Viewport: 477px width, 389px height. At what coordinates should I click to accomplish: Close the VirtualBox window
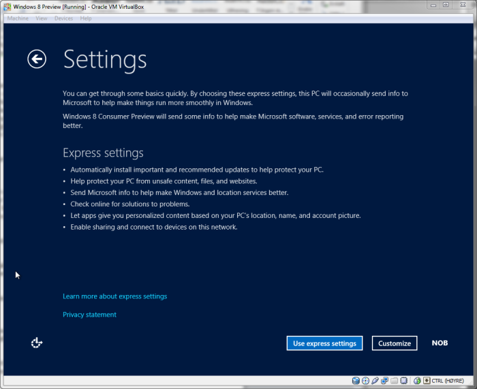pos(463,5)
